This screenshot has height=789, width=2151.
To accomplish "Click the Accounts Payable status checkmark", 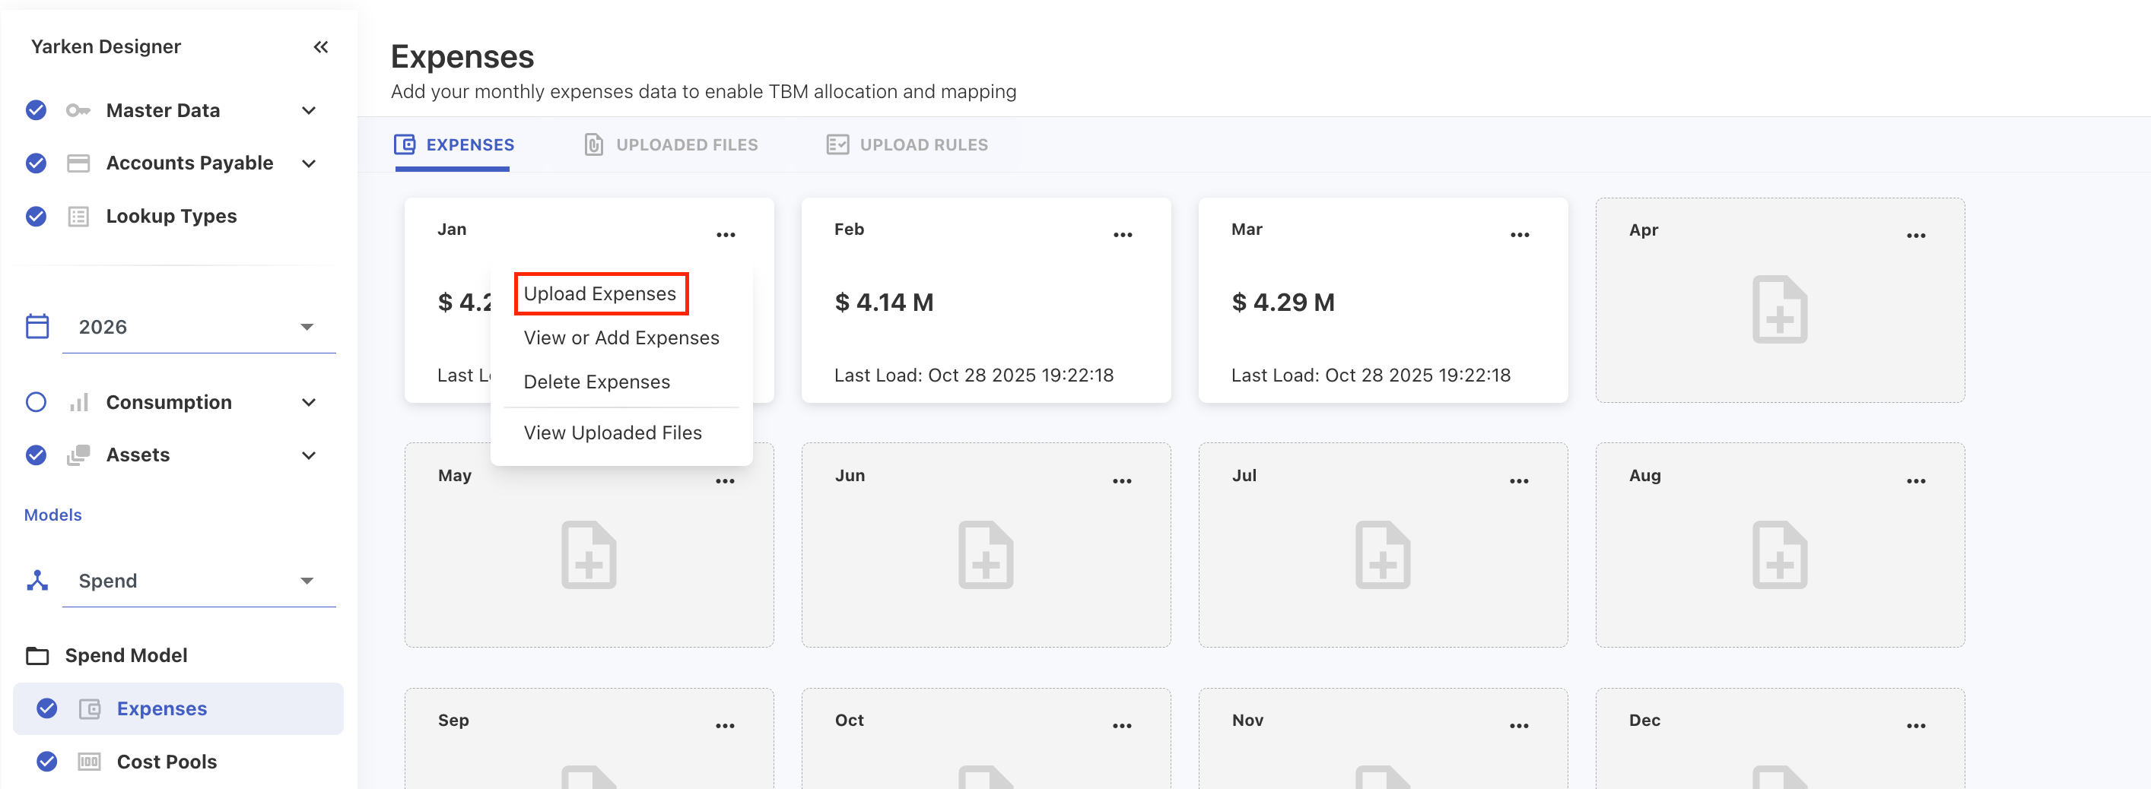I will pyautogui.click(x=36, y=163).
